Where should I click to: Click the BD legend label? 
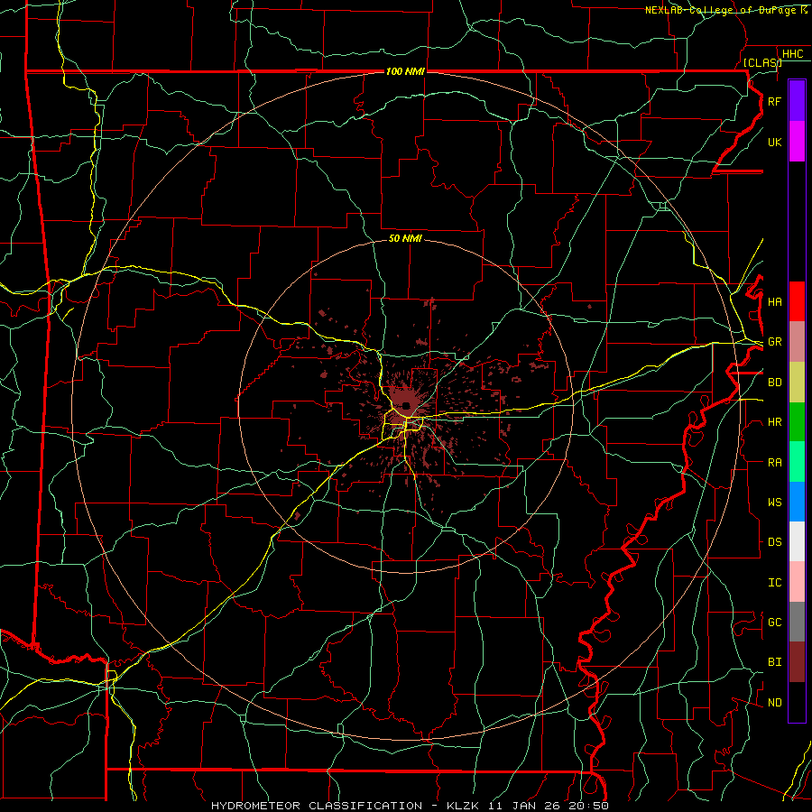pos(775,383)
